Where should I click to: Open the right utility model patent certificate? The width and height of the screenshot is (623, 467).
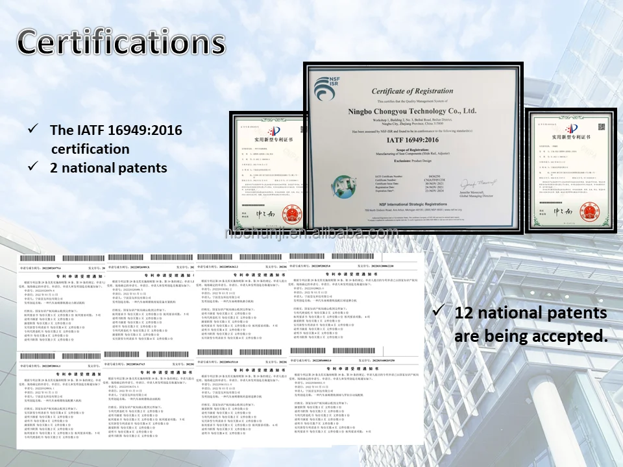pos(571,170)
